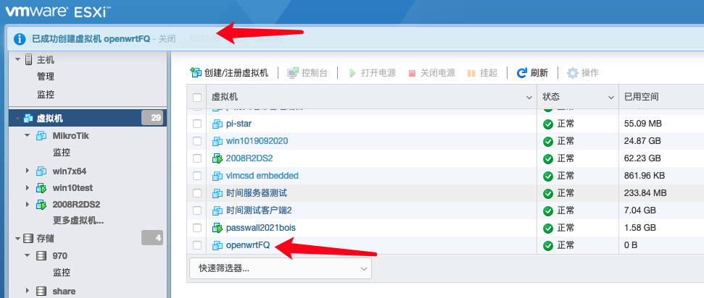
Task: Click 打开电源 power on button
Action: [x=372, y=72]
